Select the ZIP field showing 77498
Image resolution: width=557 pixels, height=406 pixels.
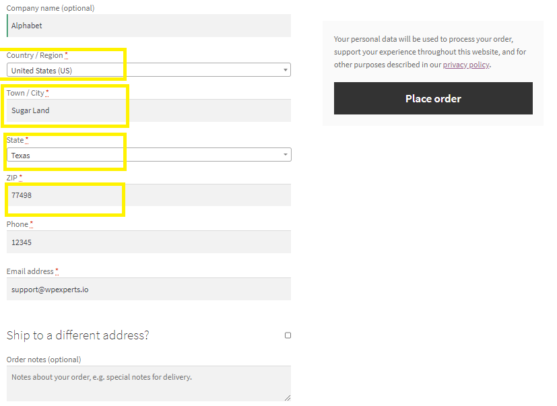coord(149,195)
